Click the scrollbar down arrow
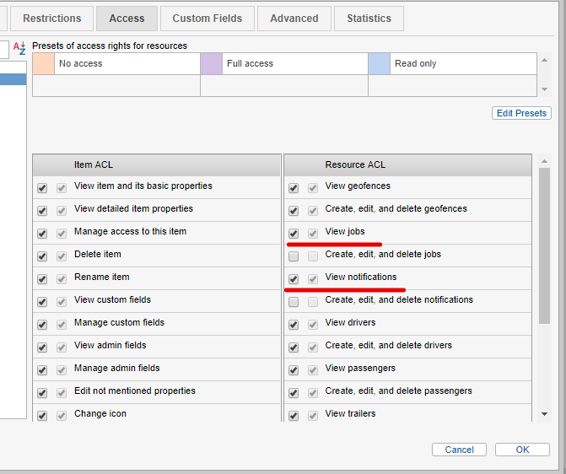The height and width of the screenshot is (474, 566). [544, 414]
